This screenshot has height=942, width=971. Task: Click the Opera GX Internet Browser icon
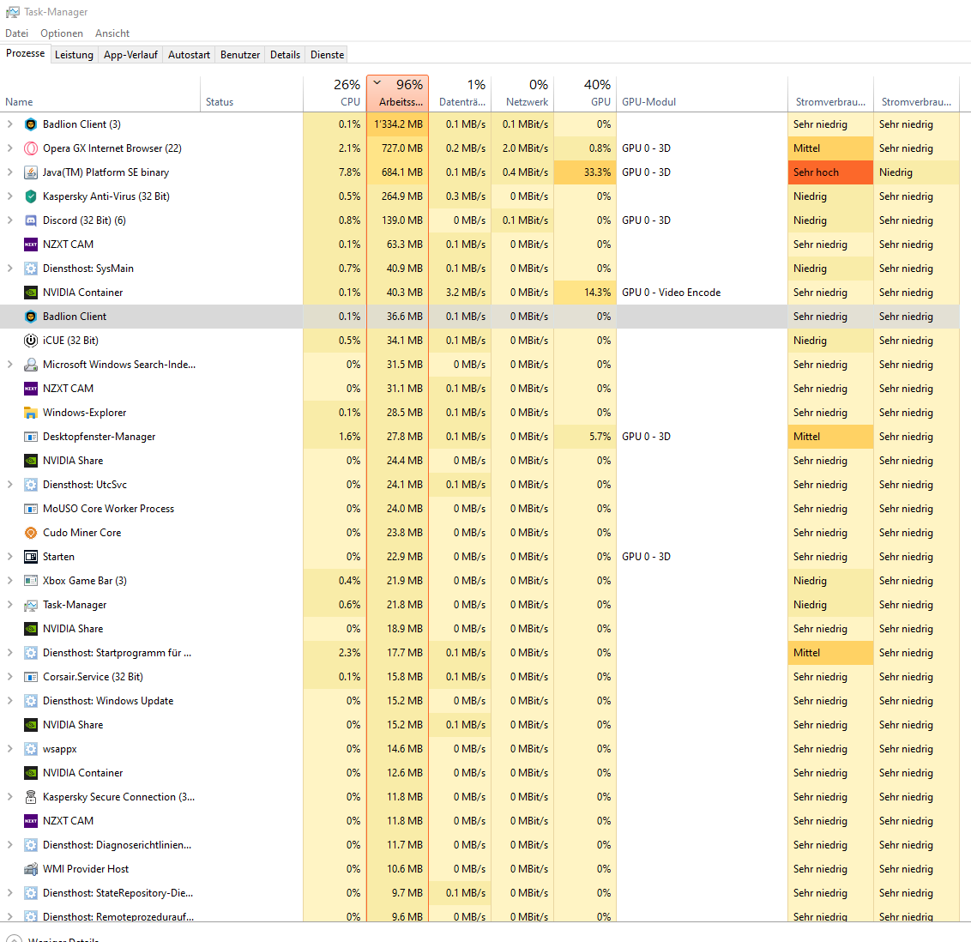point(30,148)
